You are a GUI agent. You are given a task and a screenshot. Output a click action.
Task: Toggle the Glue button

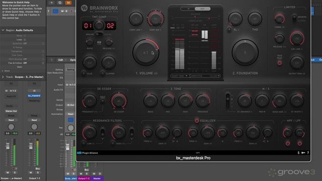tap(84, 73)
